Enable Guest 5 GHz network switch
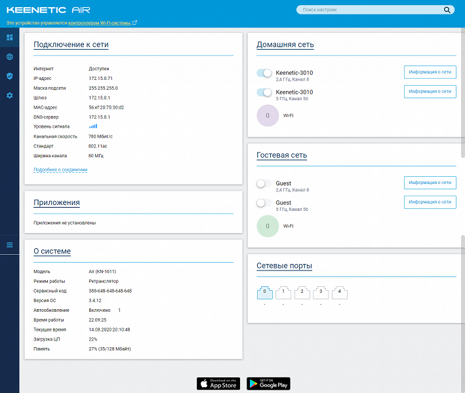 point(264,203)
